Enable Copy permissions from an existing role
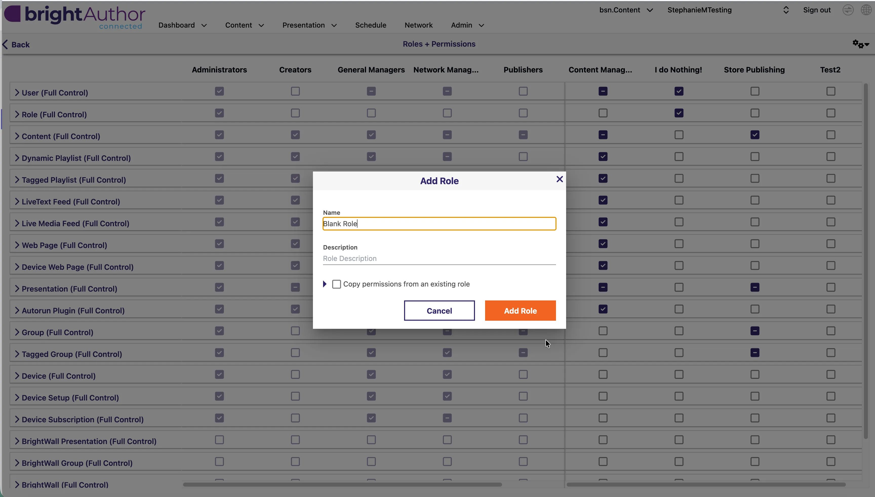 click(x=336, y=284)
